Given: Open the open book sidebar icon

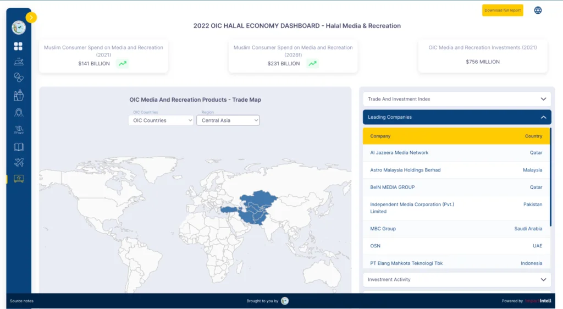Looking at the screenshot, I should pos(19,147).
